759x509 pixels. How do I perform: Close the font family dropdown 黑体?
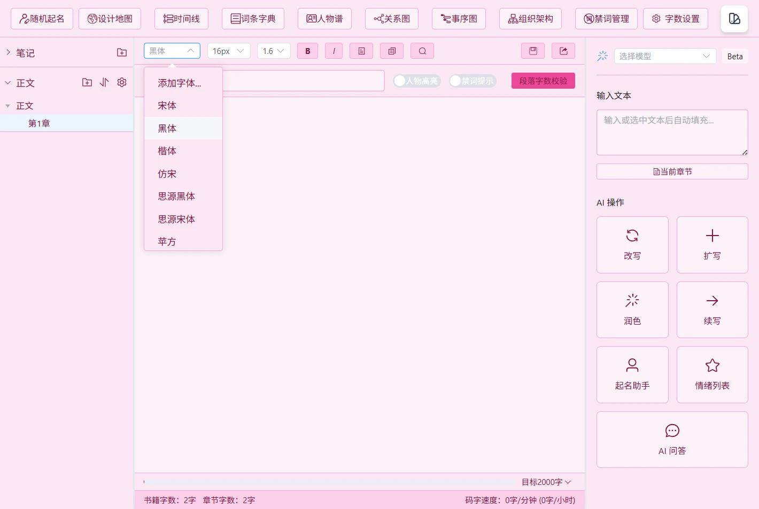point(172,51)
